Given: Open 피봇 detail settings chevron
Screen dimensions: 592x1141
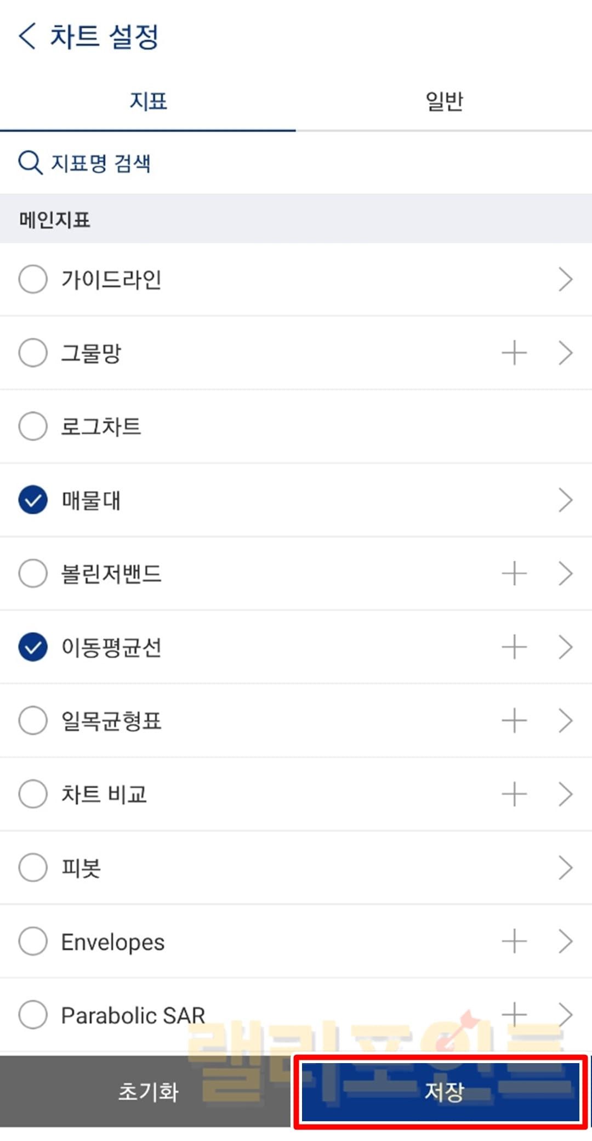Looking at the screenshot, I should tap(565, 868).
